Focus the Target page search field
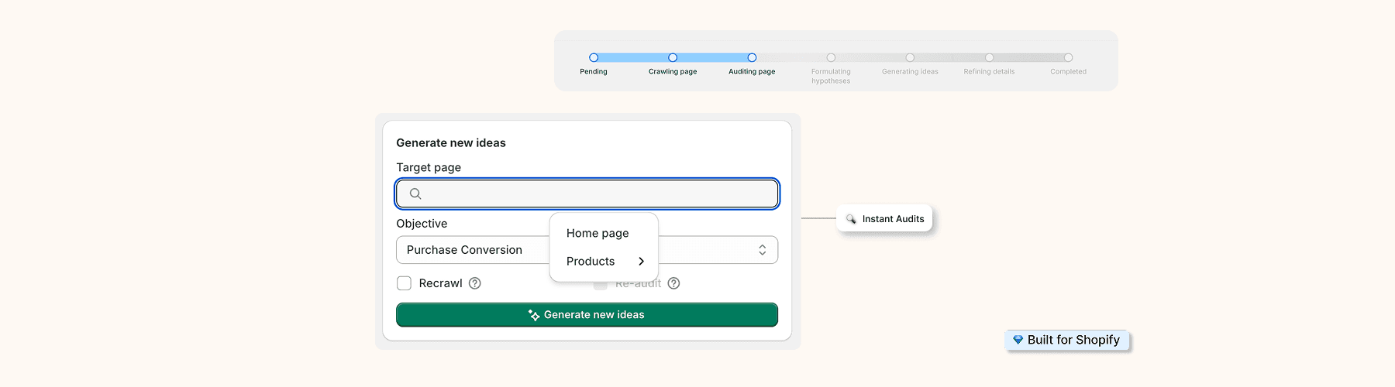The width and height of the screenshot is (1395, 387). point(597,193)
